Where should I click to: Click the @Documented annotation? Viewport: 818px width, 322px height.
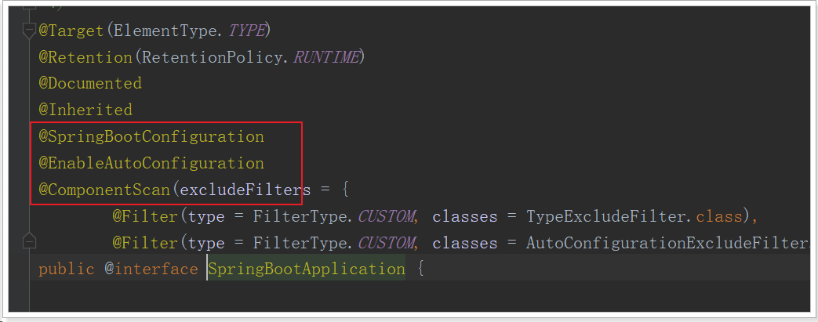tap(90, 83)
